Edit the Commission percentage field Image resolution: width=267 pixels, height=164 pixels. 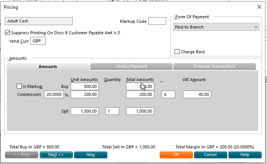54,94
